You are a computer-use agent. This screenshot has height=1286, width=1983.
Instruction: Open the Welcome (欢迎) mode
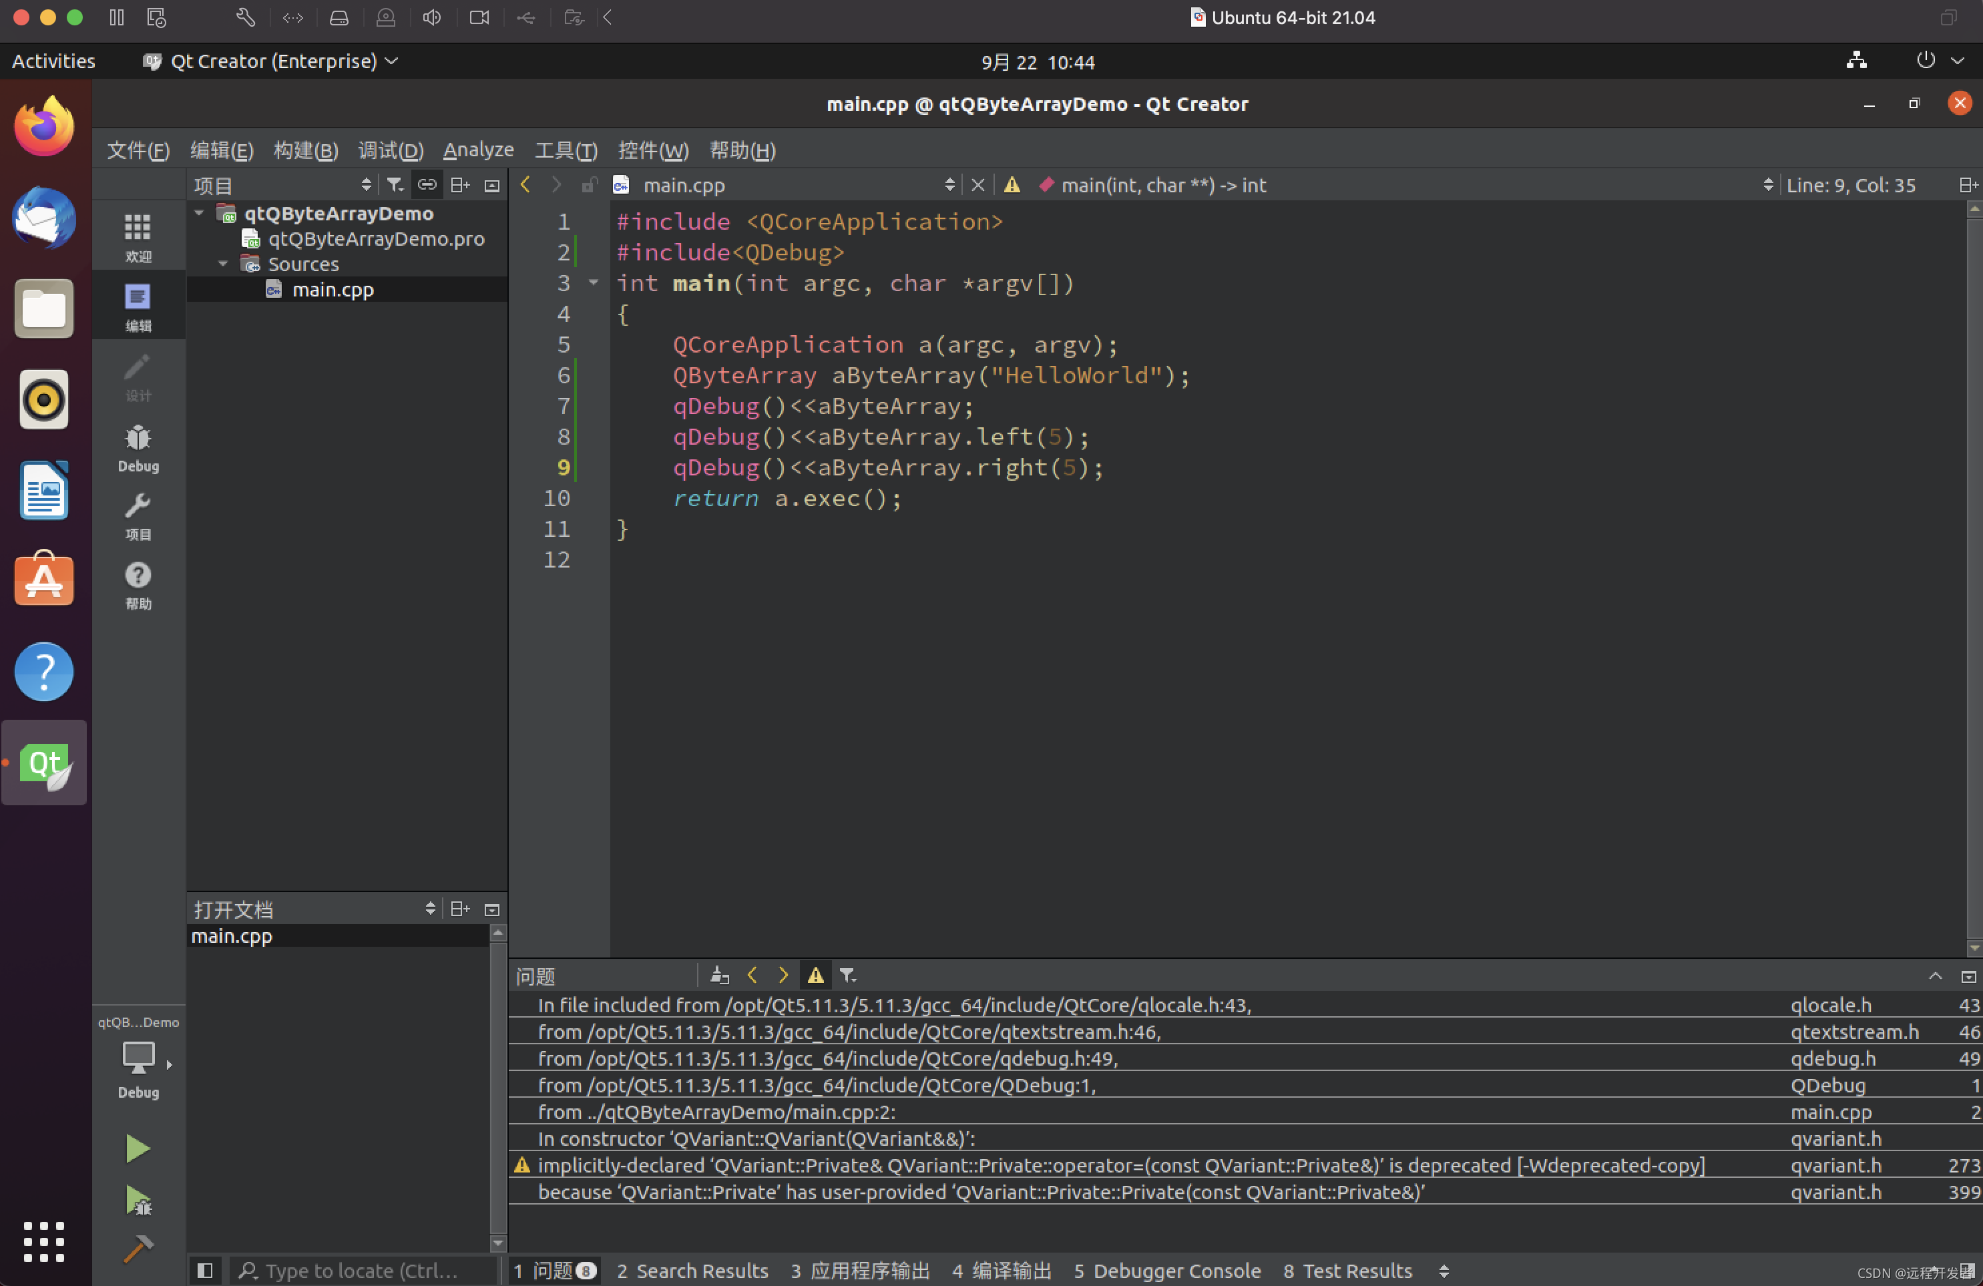click(138, 236)
